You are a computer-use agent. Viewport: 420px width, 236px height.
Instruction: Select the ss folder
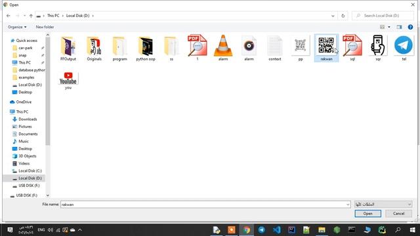pos(171,48)
